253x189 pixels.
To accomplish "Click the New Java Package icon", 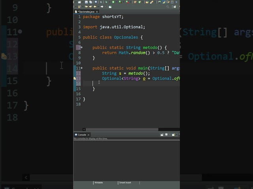I will click(x=135, y=2).
